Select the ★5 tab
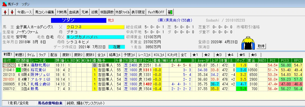The image size is (305, 107). [x=243, y=55]
